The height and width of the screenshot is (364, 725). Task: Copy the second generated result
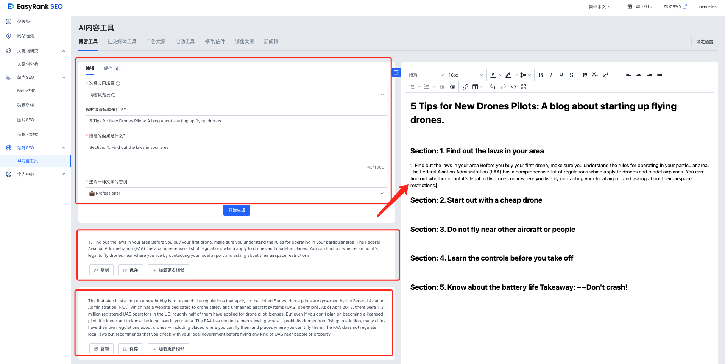coord(101,349)
